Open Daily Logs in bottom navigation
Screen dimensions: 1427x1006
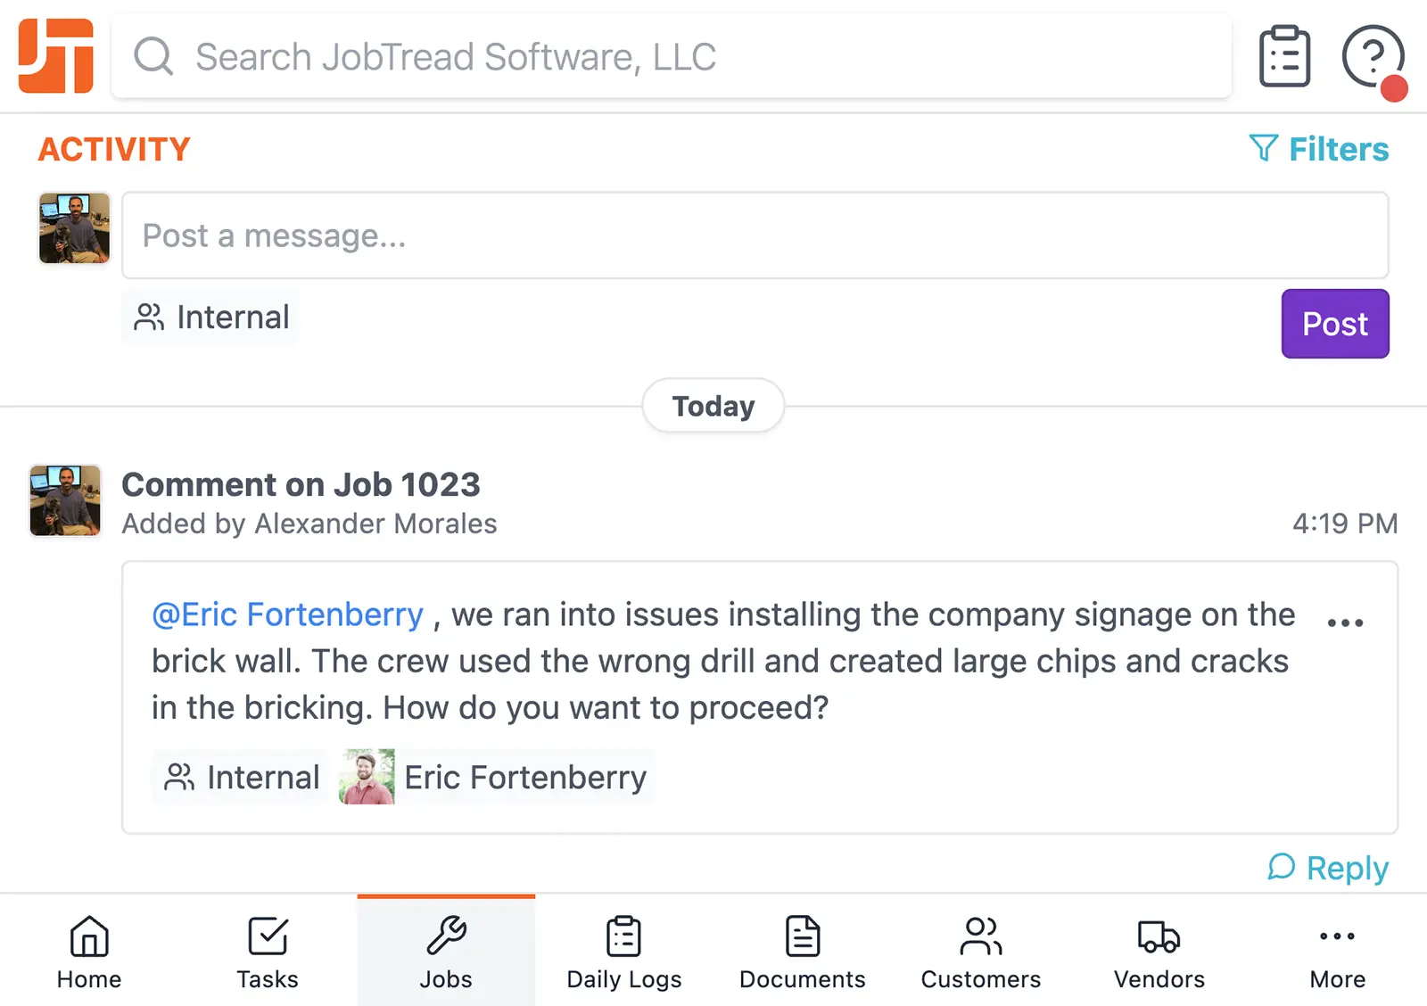pyautogui.click(x=624, y=952)
